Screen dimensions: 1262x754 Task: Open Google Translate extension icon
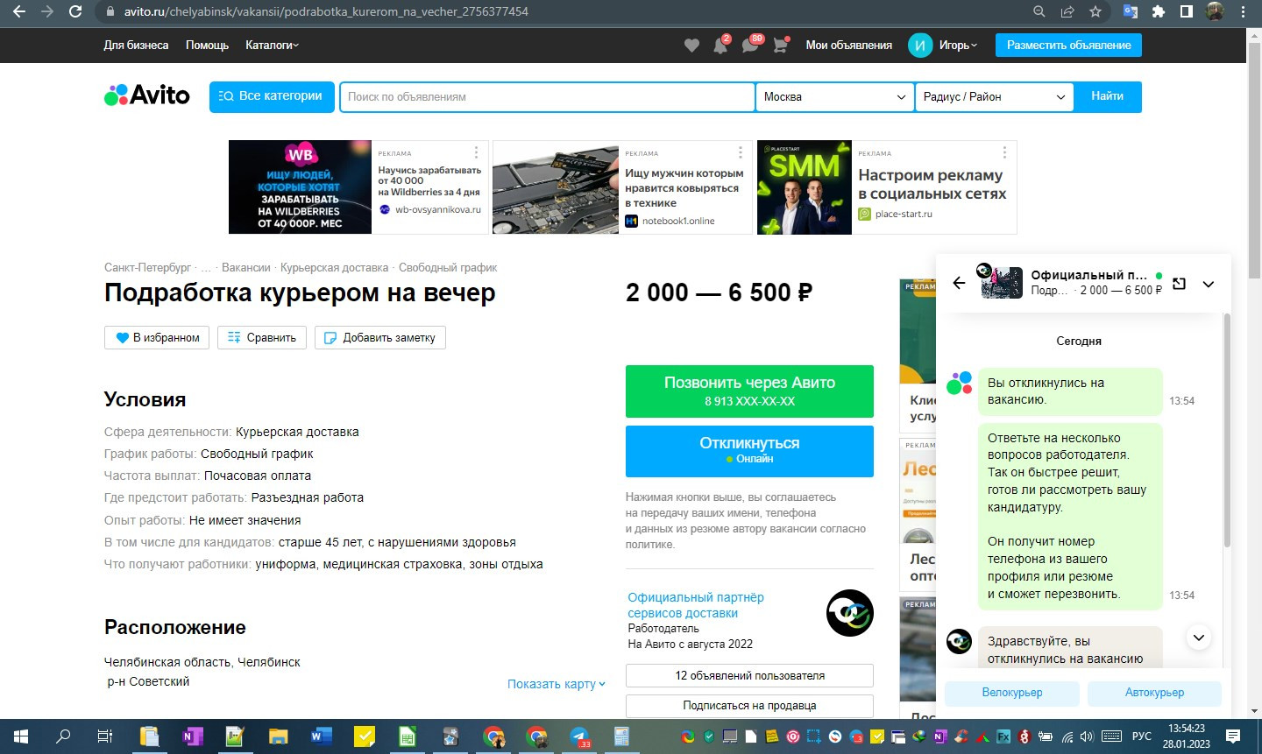pyautogui.click(x=1131, y=12)
